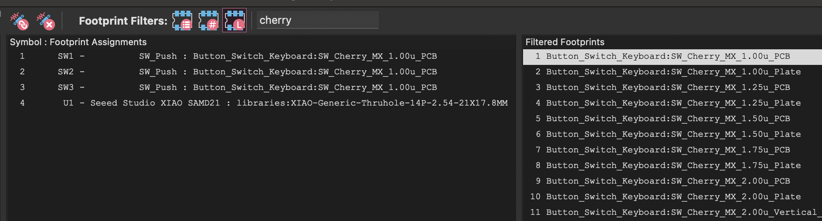Choose the SW_Cherry_MX_1.00u_Plate footprint
This screenshot has height=221, width=822.
[x=673, y=72]
